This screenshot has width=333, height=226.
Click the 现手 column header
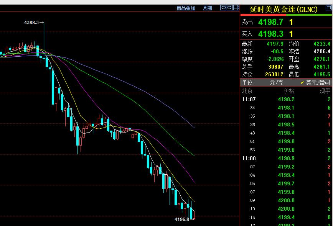point(325,91)
